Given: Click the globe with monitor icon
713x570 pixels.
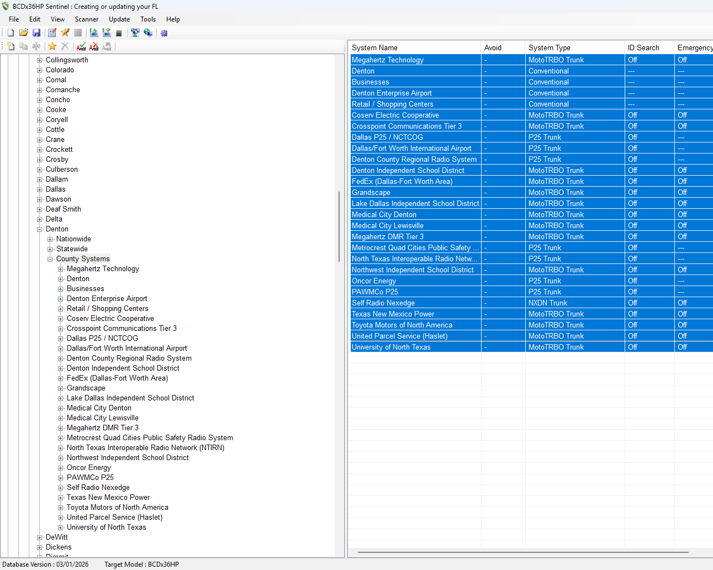Looking at the screenshot, I should (x=148, y=33).
